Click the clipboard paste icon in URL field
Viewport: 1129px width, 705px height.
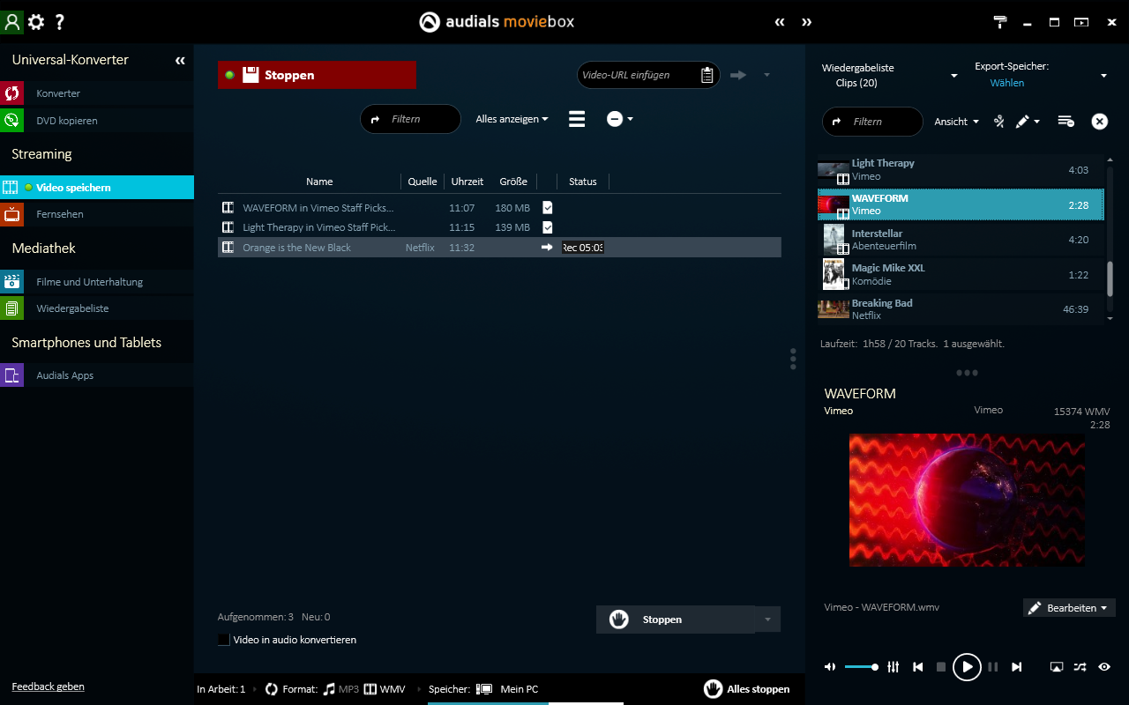click(707, 75)
